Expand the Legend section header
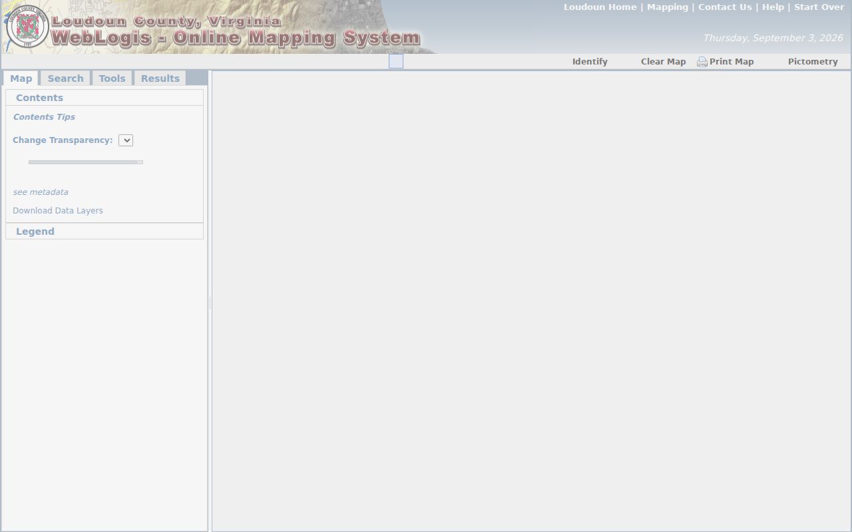This screenshot has width=852, height=532. (105, 231)
